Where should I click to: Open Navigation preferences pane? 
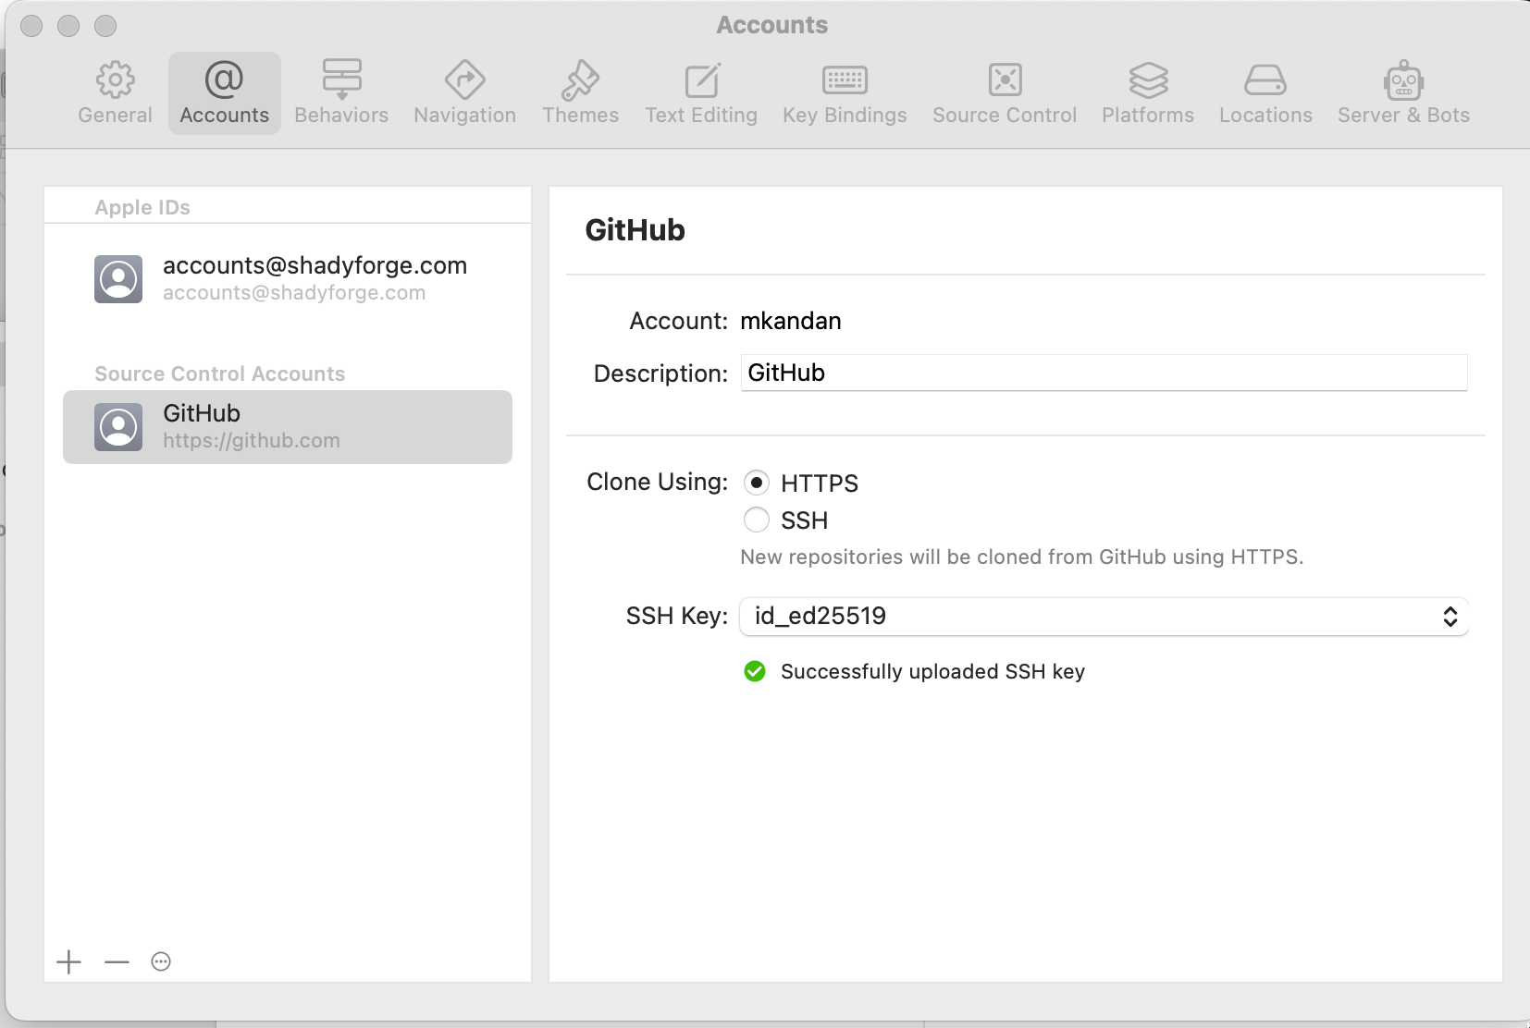click(x=464, y=93)
